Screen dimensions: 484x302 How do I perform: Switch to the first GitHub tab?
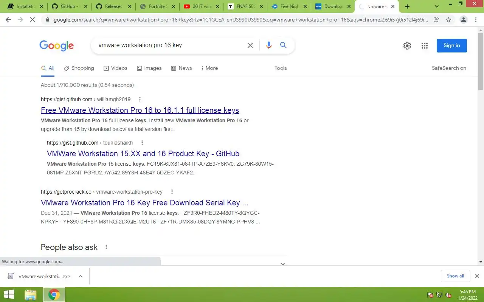coord(69,6)
